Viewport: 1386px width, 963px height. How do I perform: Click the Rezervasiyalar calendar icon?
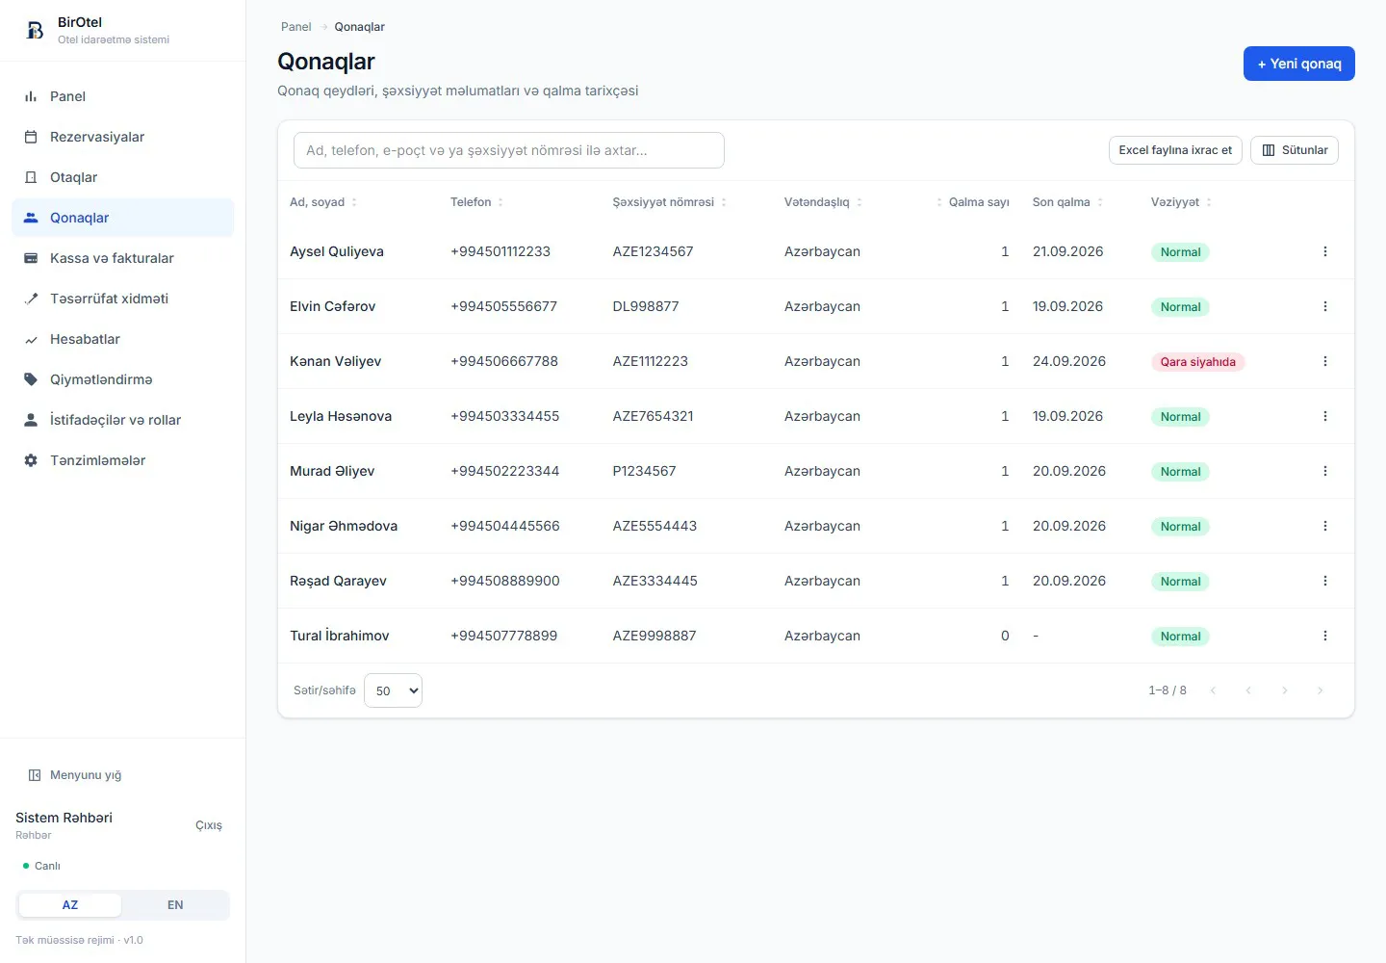coord(31,137)
